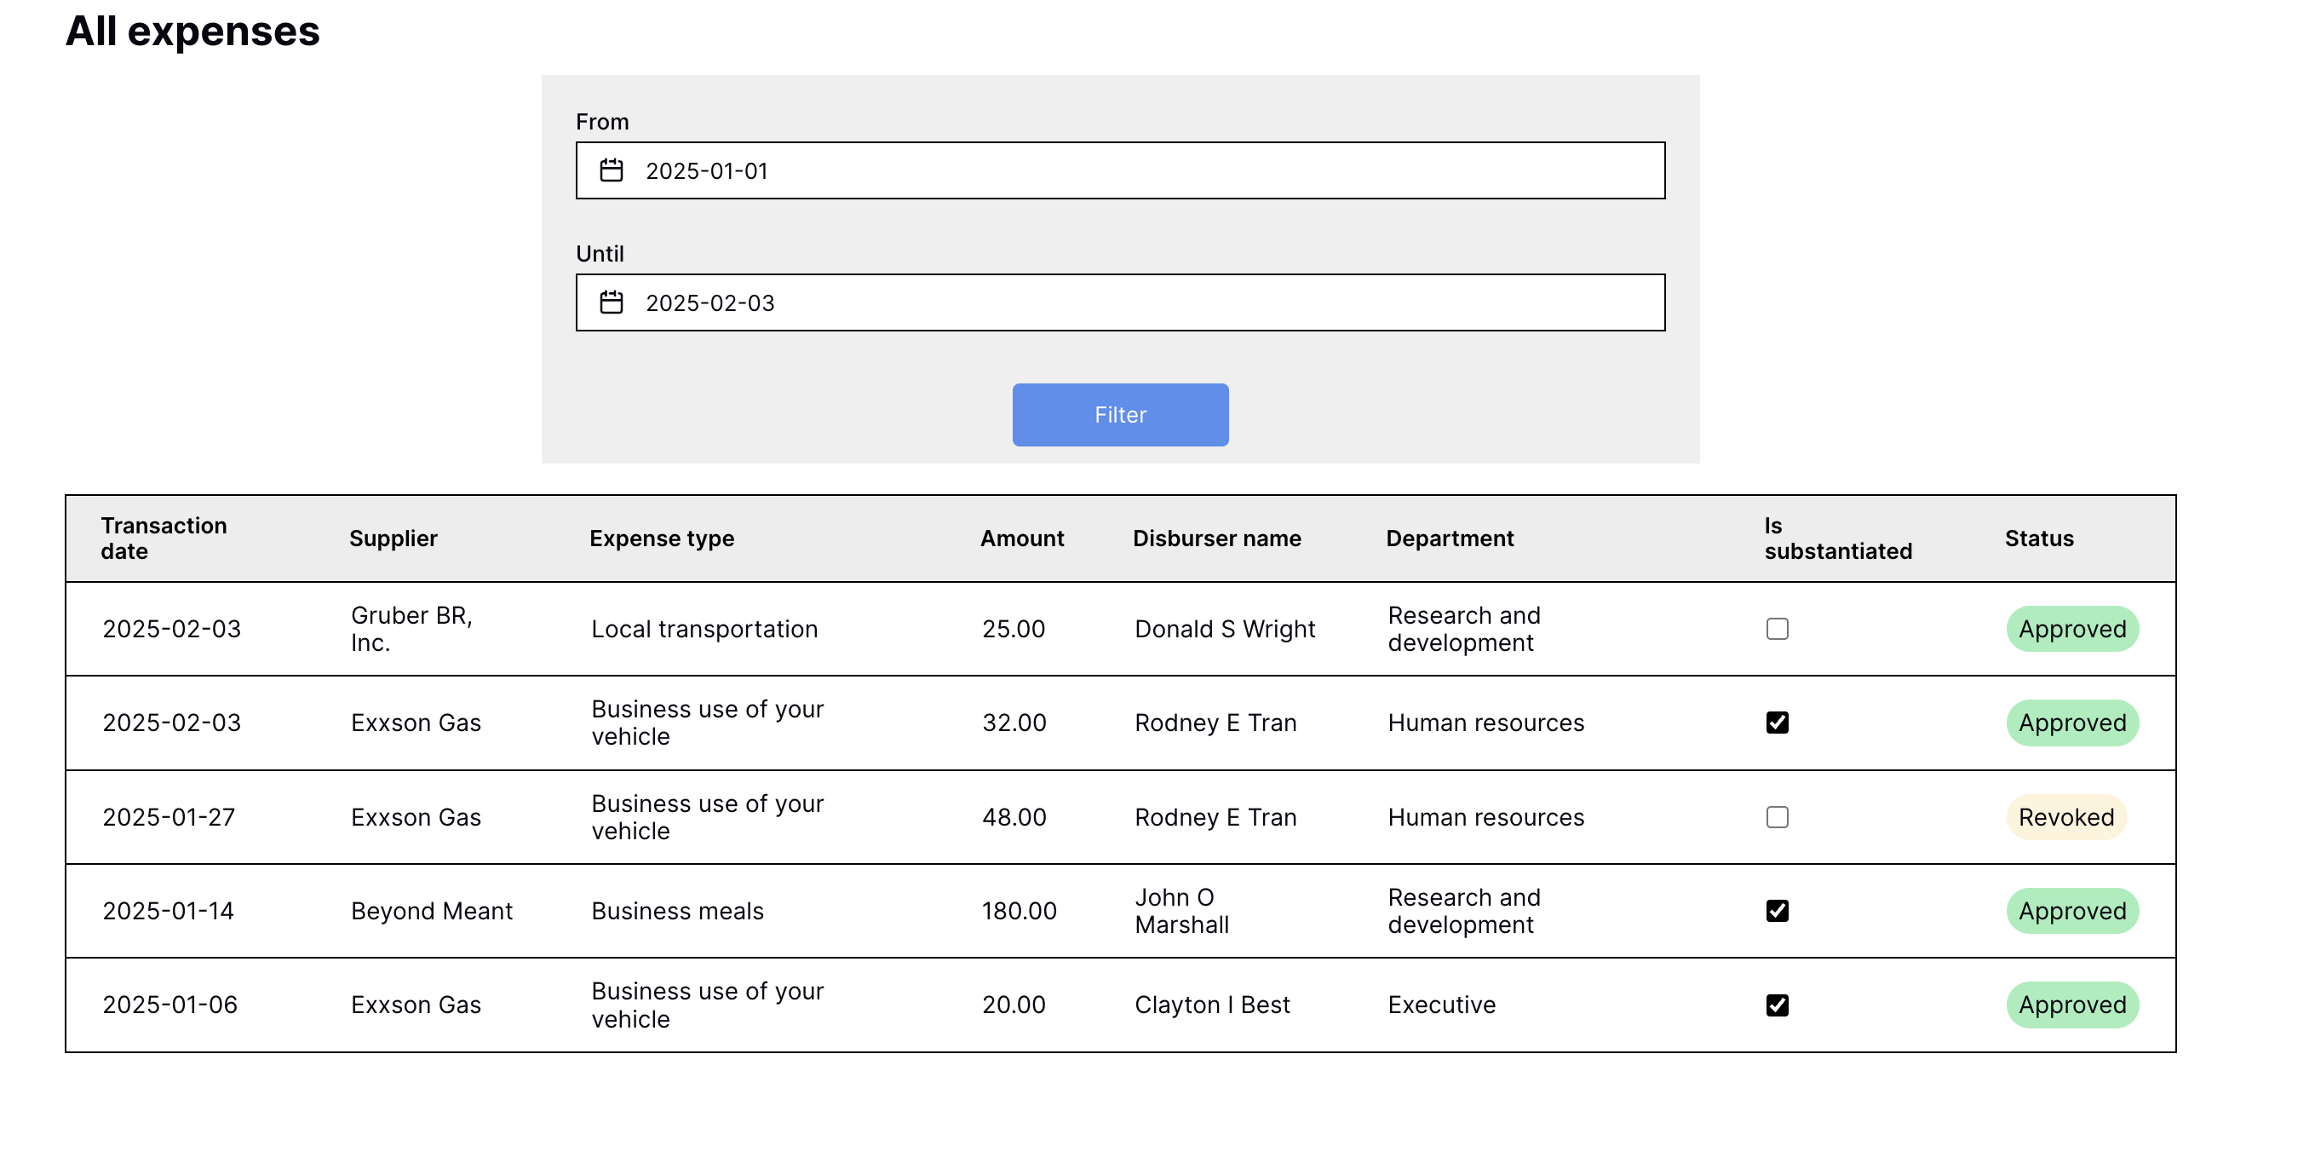Click the name Donald S Wright
Screen dimensions: 2298x1169
(x=1225, y=629)
